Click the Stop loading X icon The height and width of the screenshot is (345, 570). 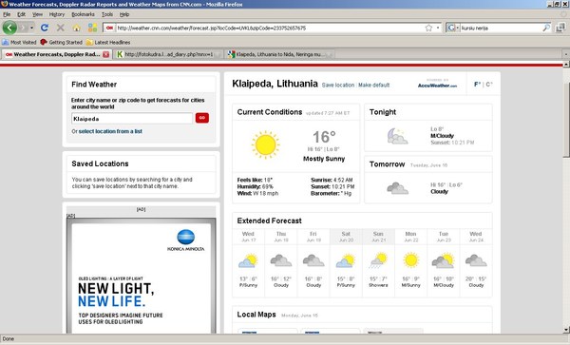[61, 28]
